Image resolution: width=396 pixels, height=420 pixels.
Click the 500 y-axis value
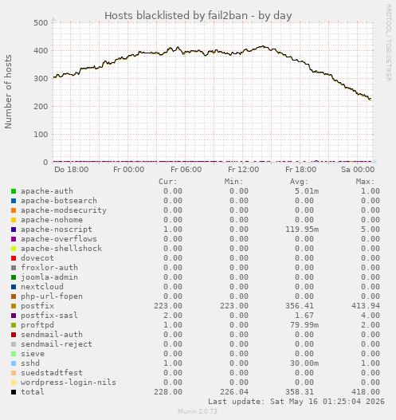coord(41,23)
